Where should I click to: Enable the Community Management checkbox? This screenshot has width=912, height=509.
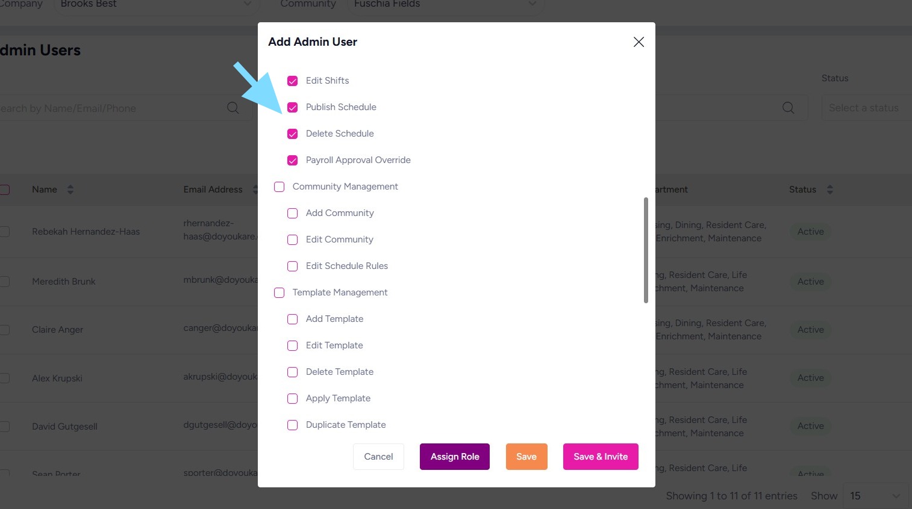click(280, 187)
